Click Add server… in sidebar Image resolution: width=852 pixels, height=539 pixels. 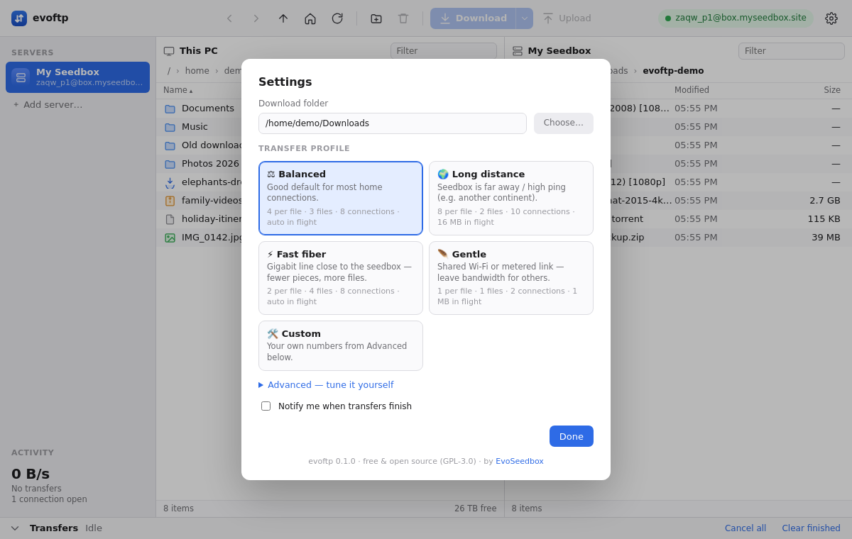click(x=47, y=104)
